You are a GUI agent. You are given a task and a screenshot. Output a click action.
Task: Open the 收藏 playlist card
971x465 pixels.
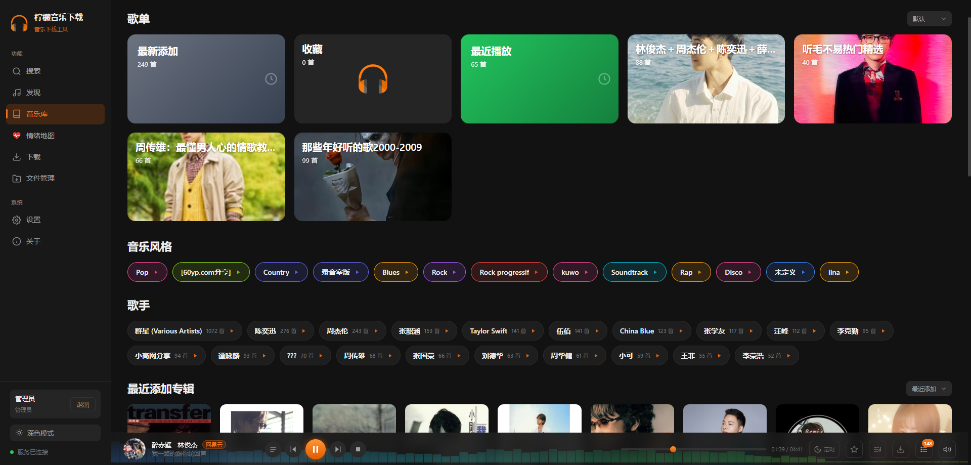(x=373, y=79)
